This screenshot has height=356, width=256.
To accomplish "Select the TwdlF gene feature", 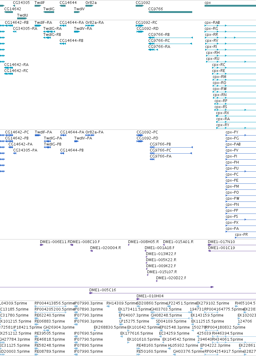I will pyautogui.click(x=38, y=6).
